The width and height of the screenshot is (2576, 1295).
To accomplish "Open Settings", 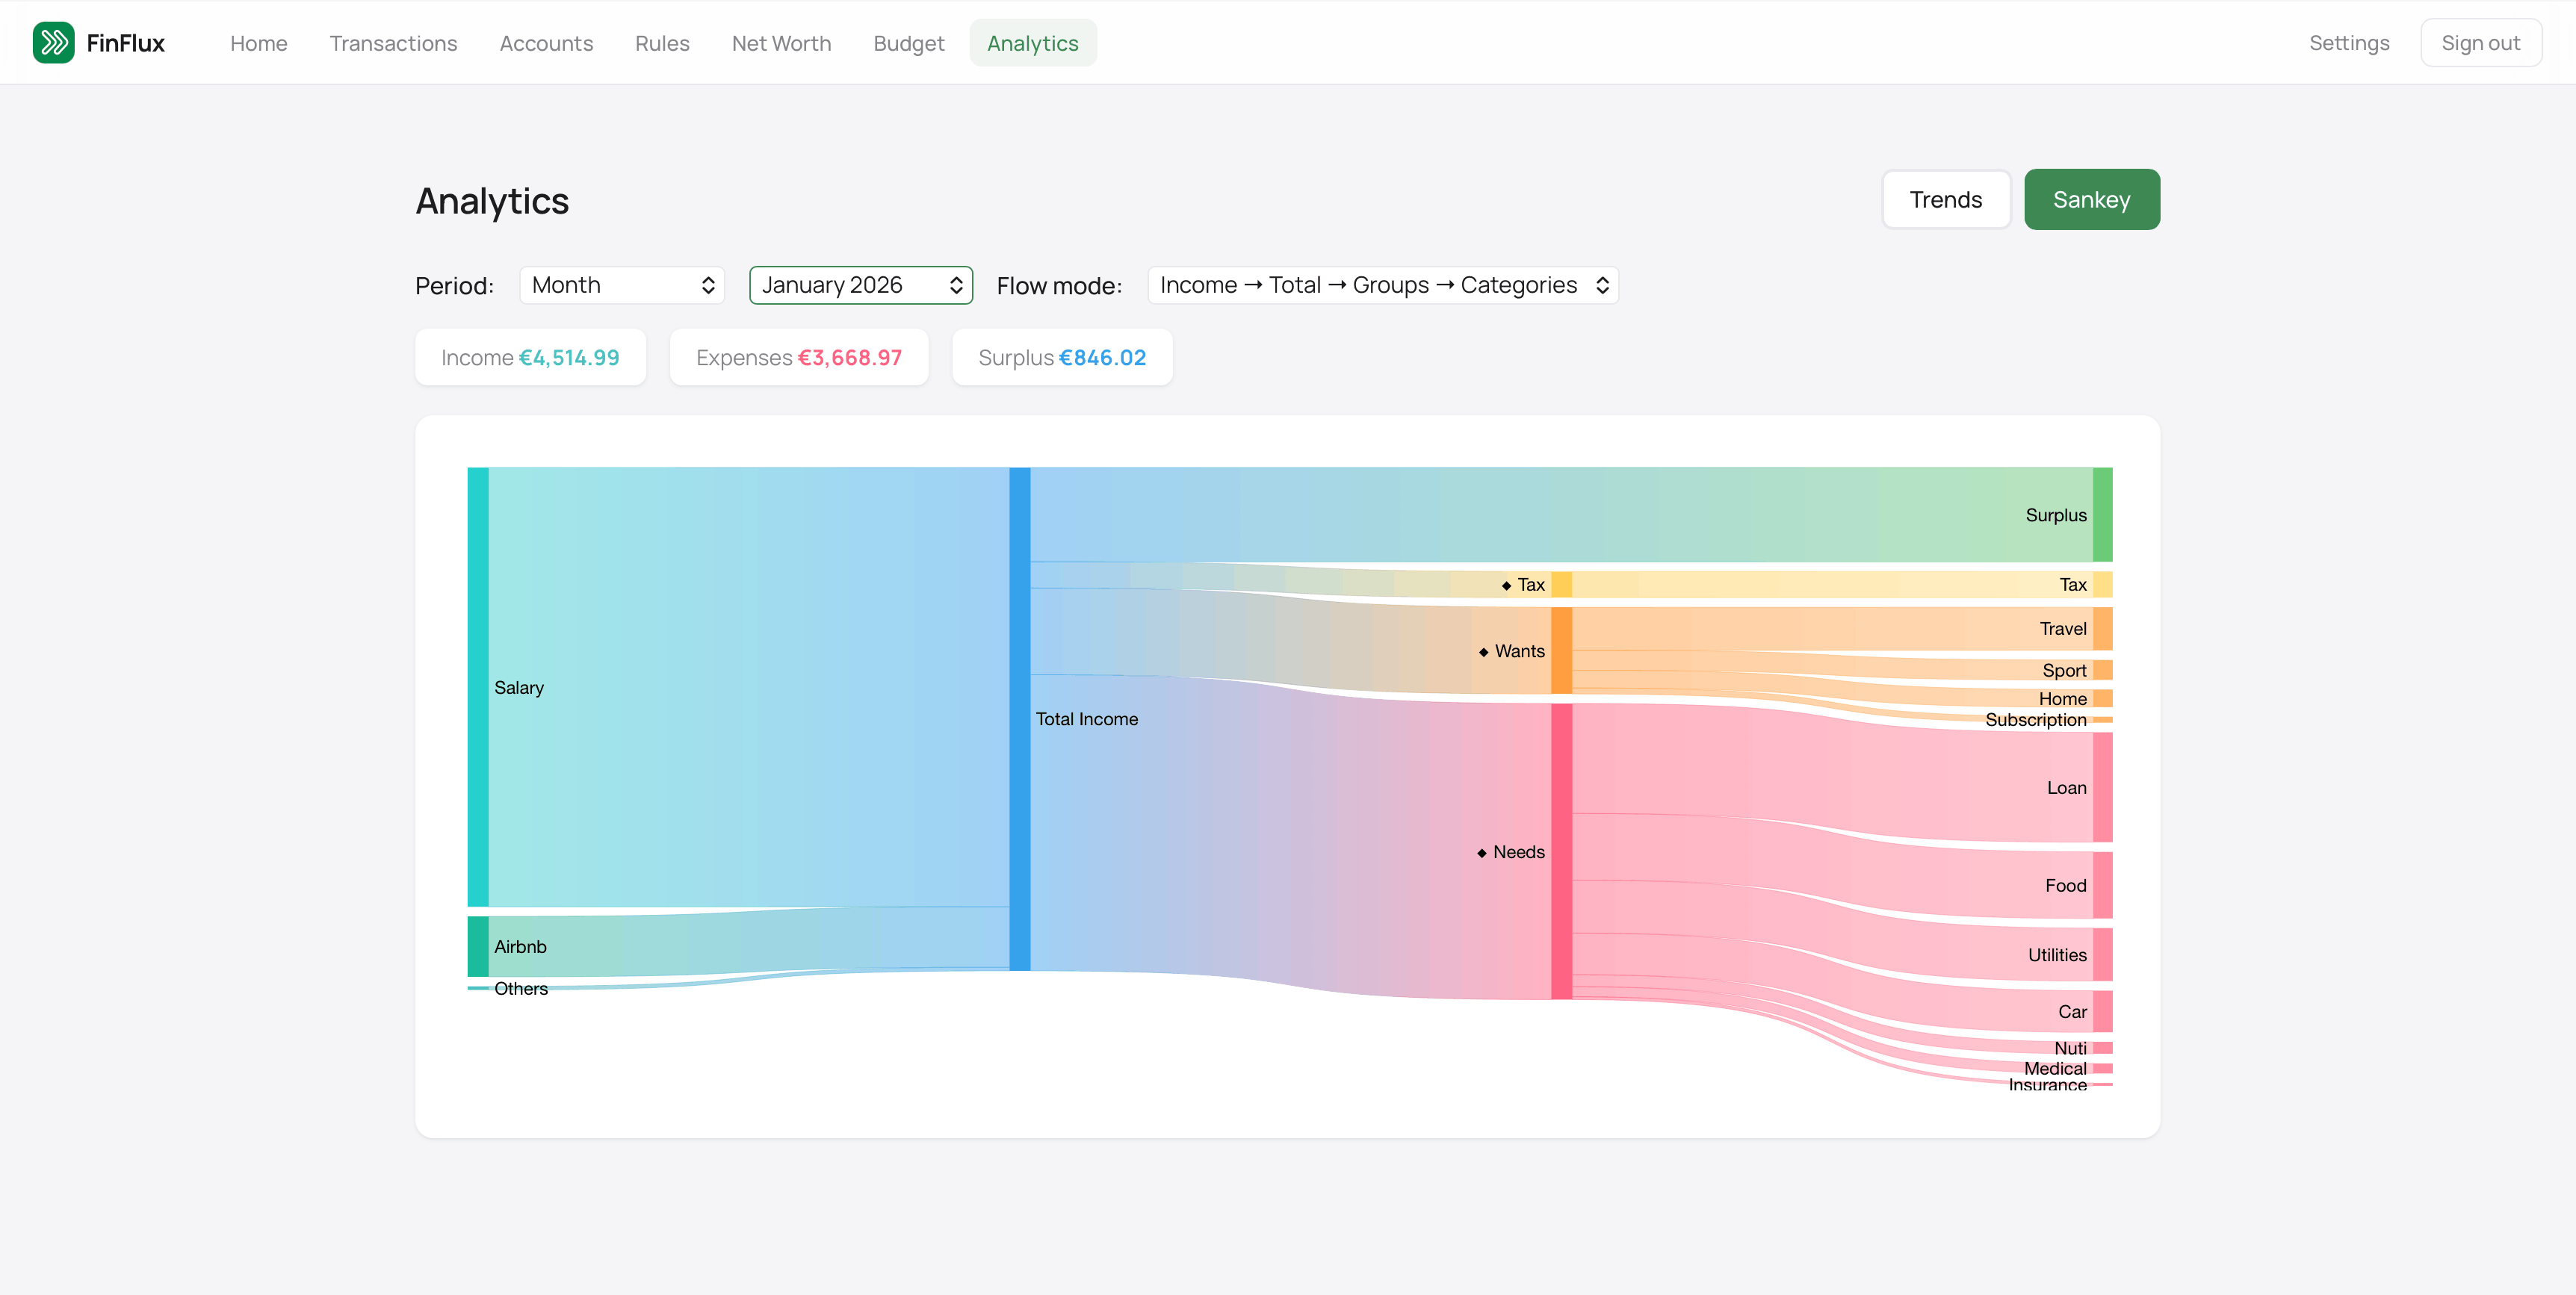I will point(2350,43).
